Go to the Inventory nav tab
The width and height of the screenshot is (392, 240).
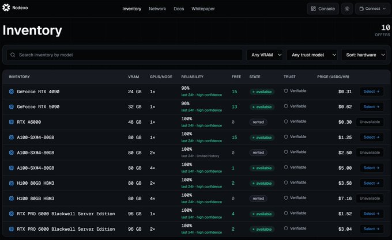pos(132,9)
